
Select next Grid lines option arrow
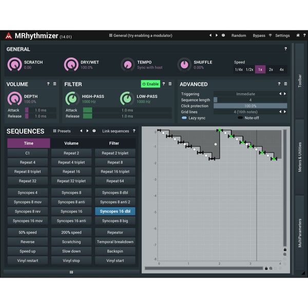click(285, 112)
